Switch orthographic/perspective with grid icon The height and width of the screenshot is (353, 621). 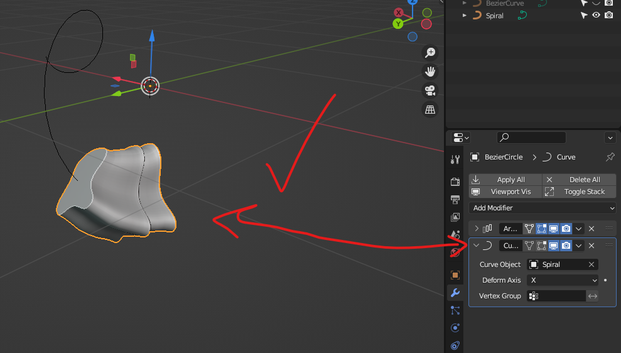(x=430, y=109)
